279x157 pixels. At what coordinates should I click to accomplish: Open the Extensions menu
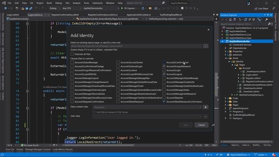97,3
